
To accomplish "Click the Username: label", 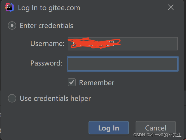I will (47, 43).
